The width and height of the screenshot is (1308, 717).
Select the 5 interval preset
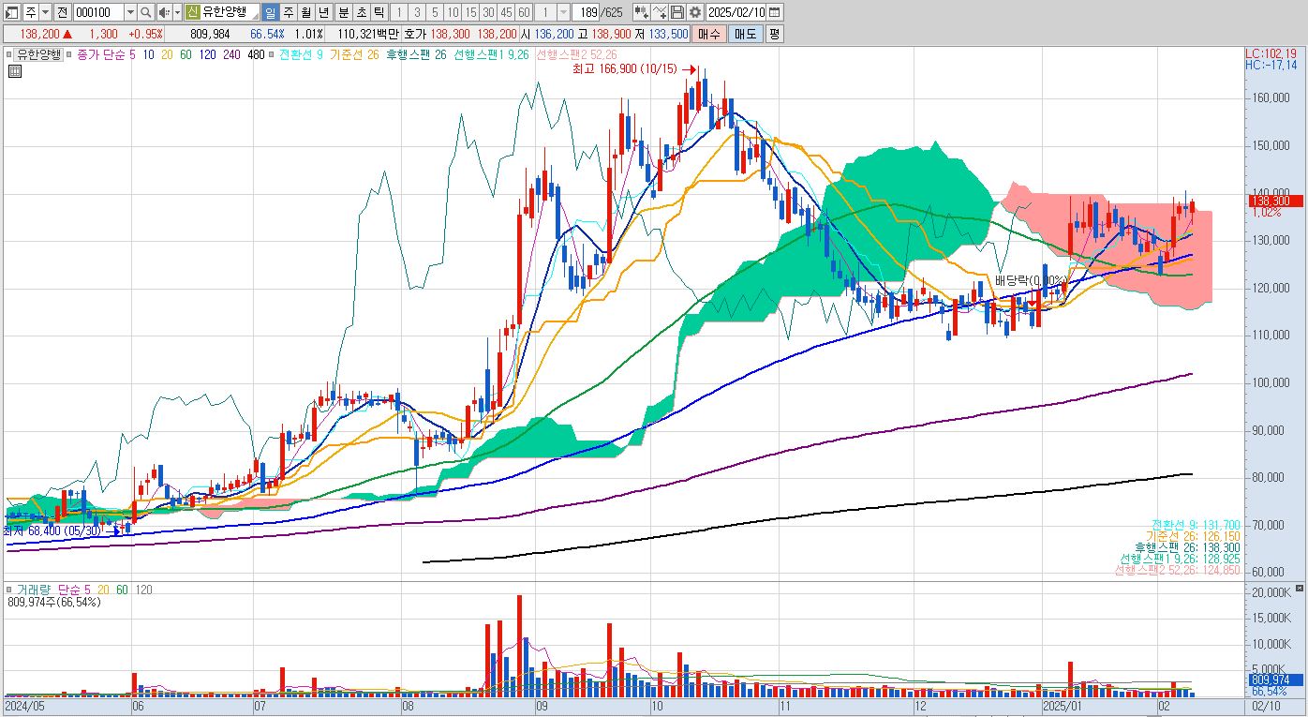435,12
